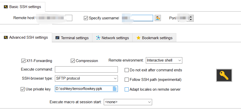Click the Network settings tab icon
The image size is (241, 111).
98,38
